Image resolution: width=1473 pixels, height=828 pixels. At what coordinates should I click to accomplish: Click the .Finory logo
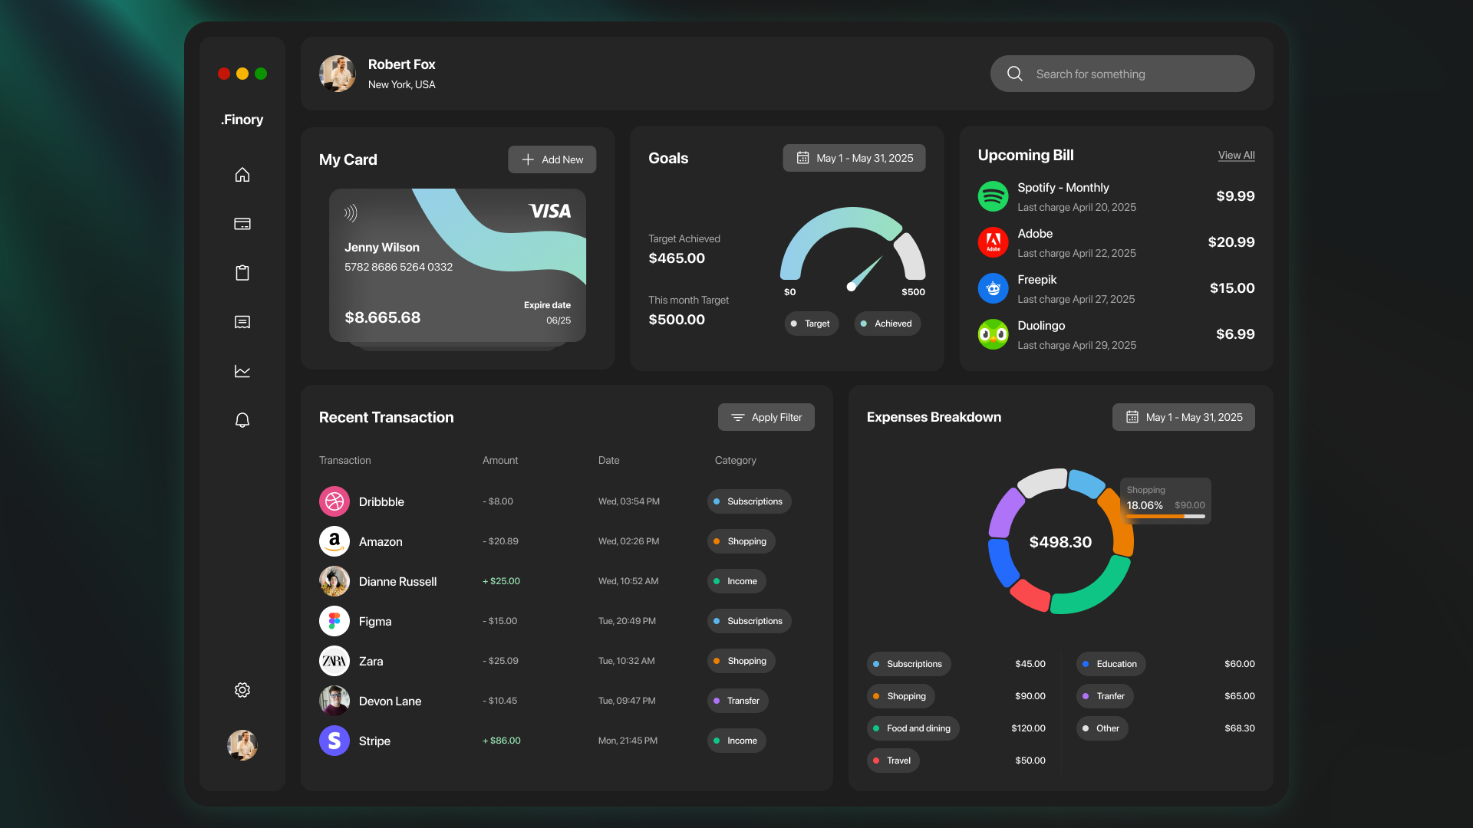point(242,120)
